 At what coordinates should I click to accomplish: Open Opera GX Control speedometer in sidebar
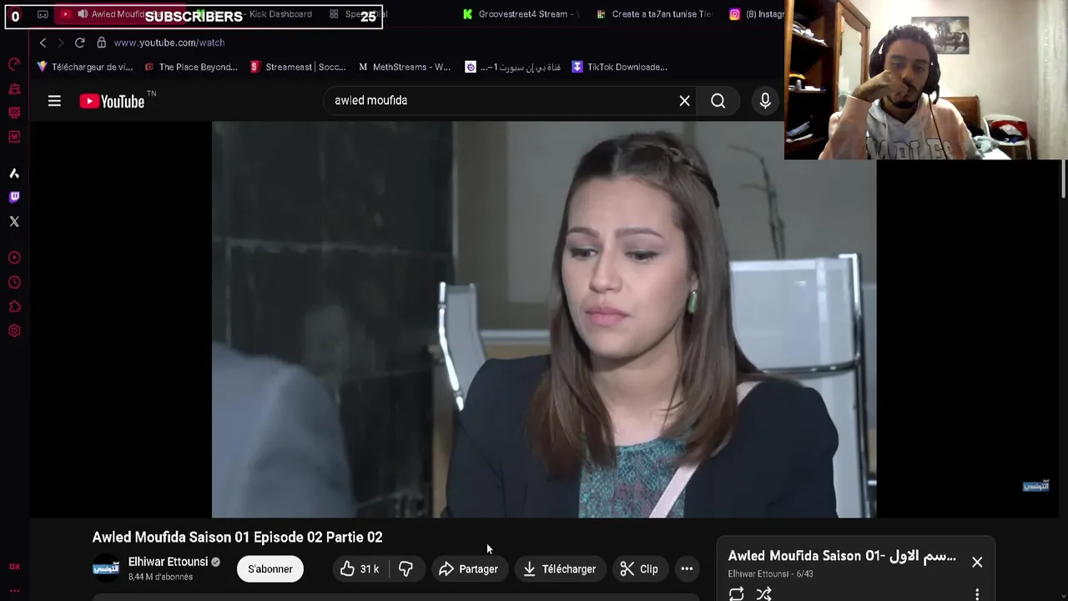(x=14, y=65)
